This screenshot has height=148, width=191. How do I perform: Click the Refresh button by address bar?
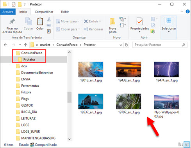[126, 45]
